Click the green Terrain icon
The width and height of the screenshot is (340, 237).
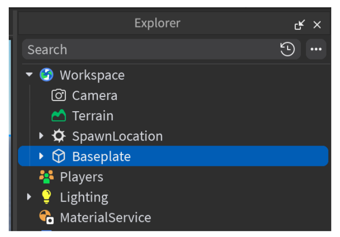(x=58, y=116)
